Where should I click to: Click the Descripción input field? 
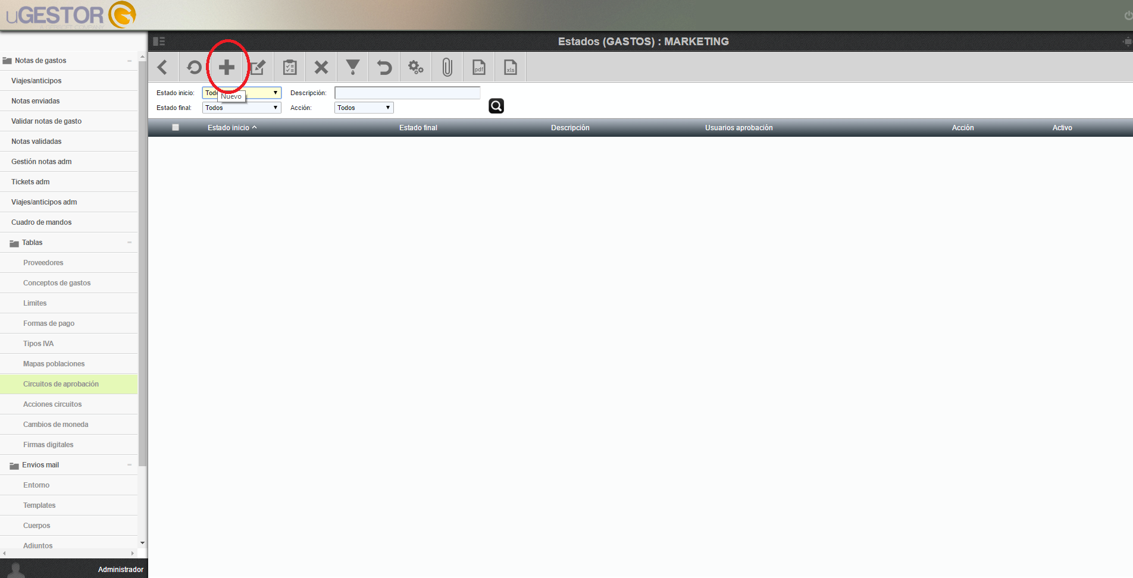pyautogui.click(x=408, y=93)
